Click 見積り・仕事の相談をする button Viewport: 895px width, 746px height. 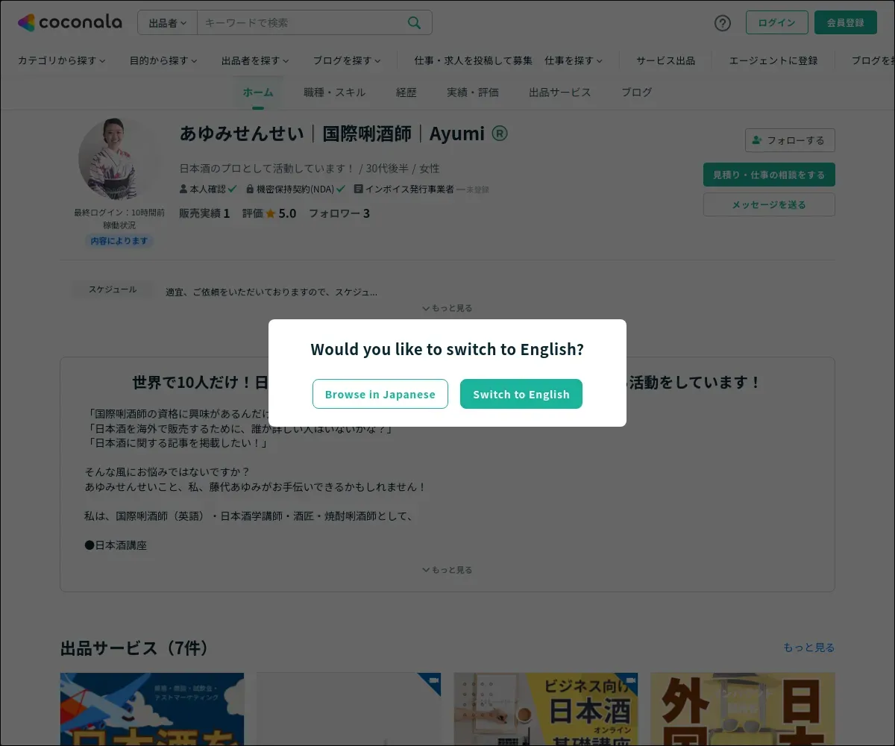point(769,175)
